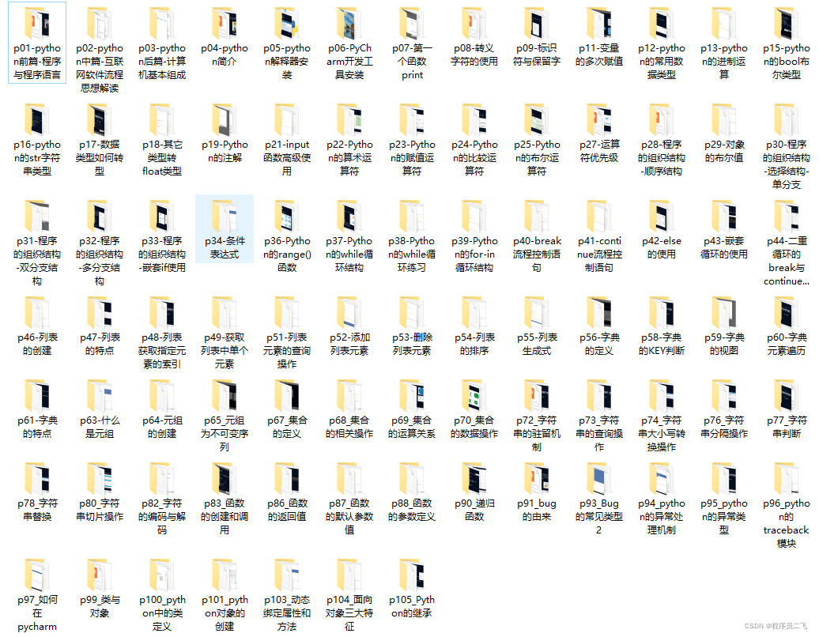Click the label p30-程序的组织结构-选择结构-单分支
This screenshot has height=637, width=819.
pos(786,164)
